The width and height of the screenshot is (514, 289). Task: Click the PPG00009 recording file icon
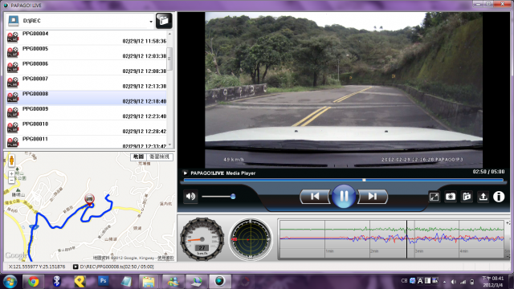13,112
